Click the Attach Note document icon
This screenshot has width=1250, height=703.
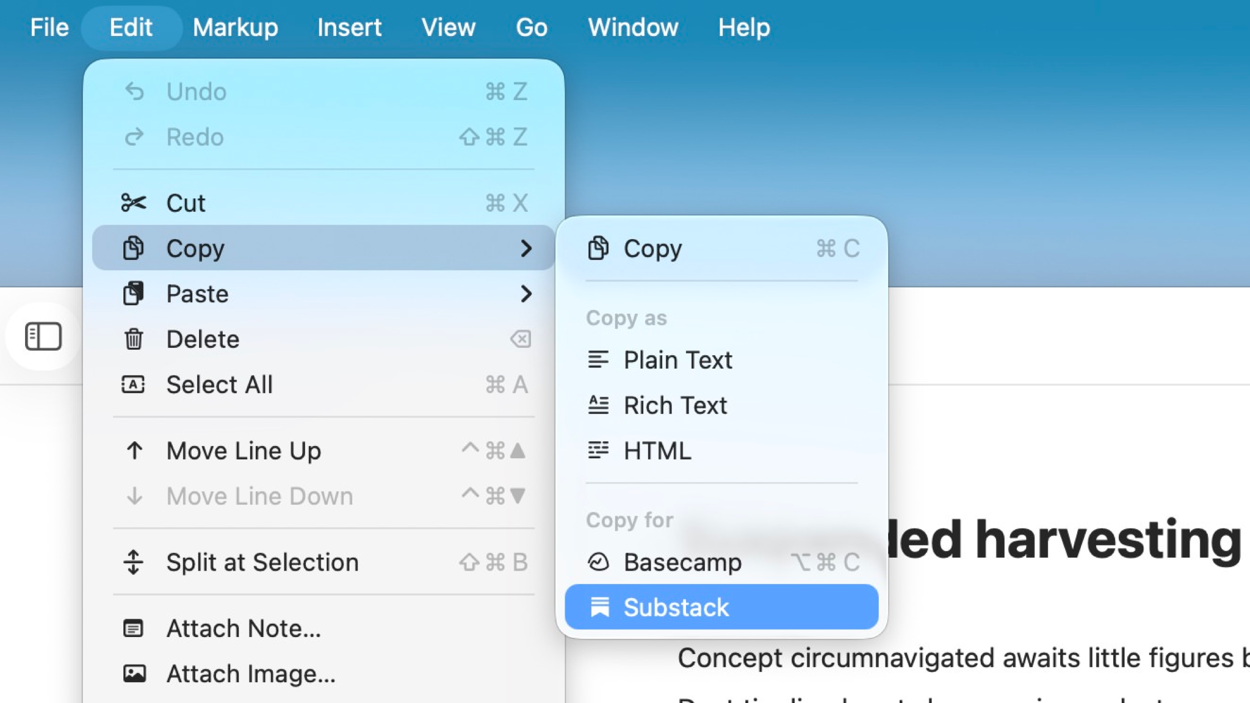click(134, 628)
